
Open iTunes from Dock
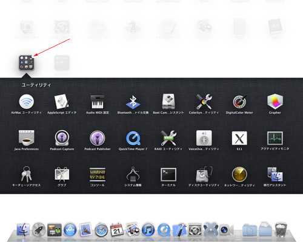click(148, 230)
